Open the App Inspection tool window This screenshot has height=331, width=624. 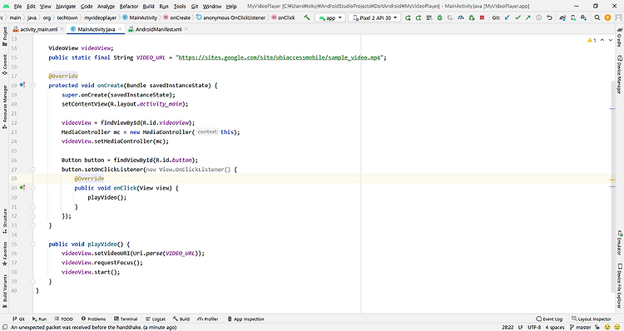click(x=245, y=319)
